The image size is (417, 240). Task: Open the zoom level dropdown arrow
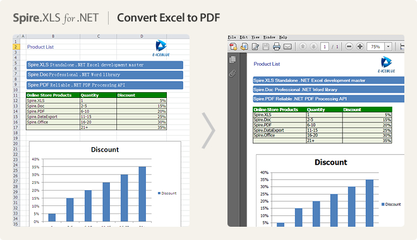click(x=389, y=47)
